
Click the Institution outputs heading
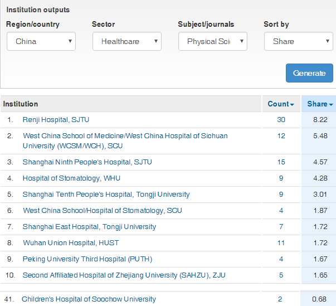pyautogui.click(x=38, y=10)
